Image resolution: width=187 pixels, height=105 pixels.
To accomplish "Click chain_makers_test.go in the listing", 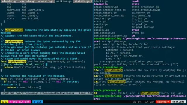I will pyautogui.click(x=109, y=15).
